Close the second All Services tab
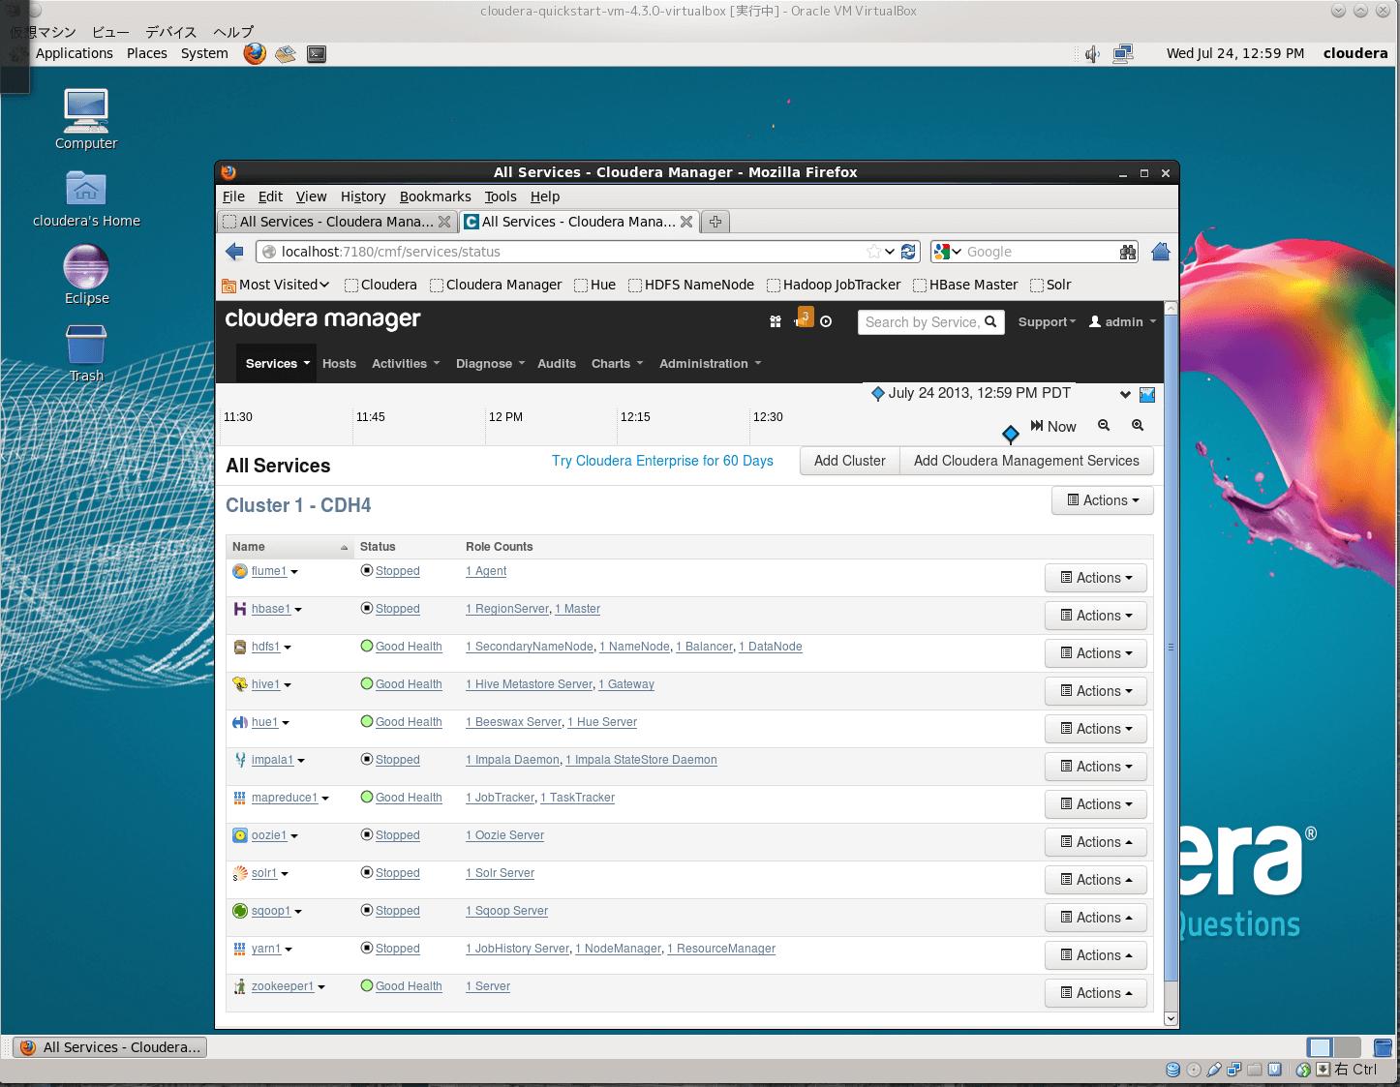Screen dimensions: 1400x1087 [686, 222]
